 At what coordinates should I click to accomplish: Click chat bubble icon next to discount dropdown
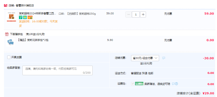click(x=164, y=58)
